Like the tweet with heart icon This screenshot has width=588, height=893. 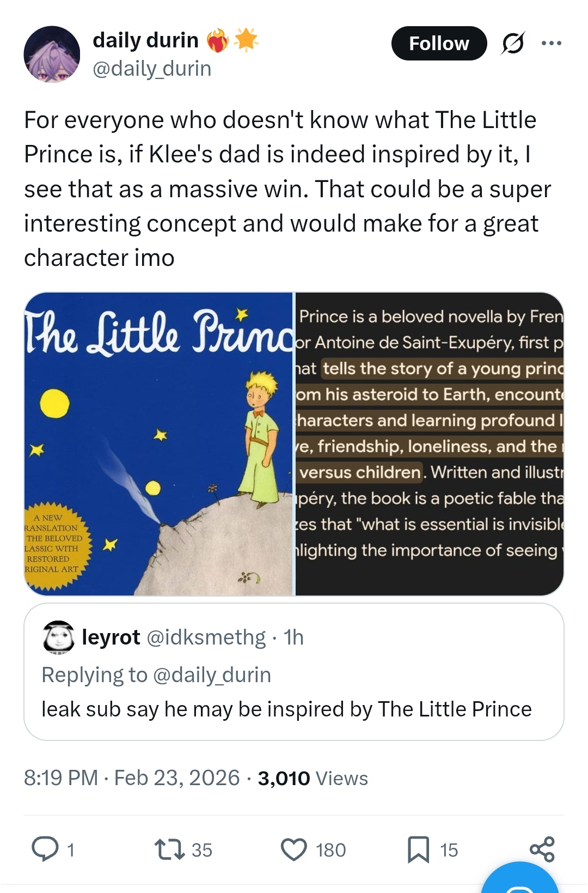(x=294, y=849)
